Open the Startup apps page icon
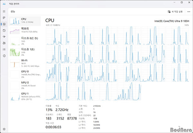Viewport: 193px width, 133px height. 4,37
